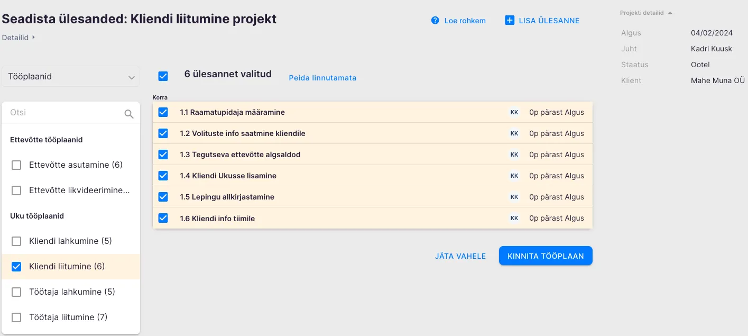Image resolution: width=748 pixels, height=336 pixels.
Task: Click KK avatar on Kliendi Ukusse lisamine row
Action: tap(514, 176)
